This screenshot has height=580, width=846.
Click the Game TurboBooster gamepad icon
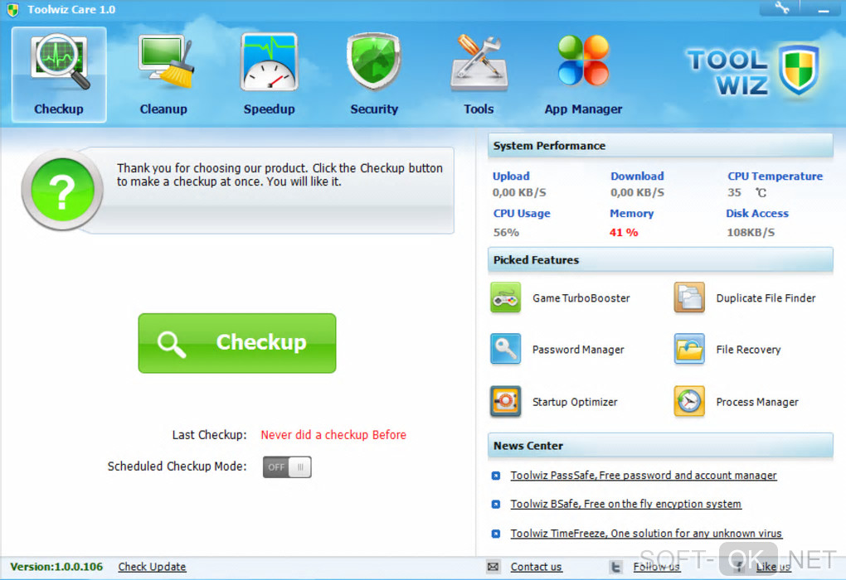[506, 297]
